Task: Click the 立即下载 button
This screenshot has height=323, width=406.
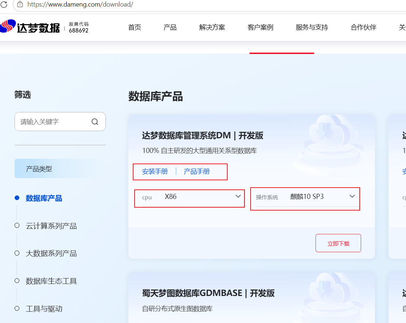Action: [x=338, y=243]
